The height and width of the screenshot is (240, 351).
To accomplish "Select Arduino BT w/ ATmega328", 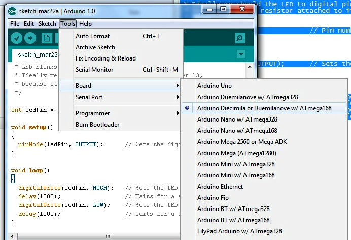I will click(x=264, y=209).
